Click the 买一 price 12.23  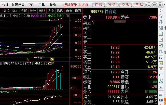point(115,47)
